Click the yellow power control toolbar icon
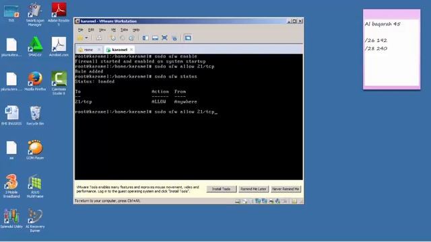 (80, 38)
